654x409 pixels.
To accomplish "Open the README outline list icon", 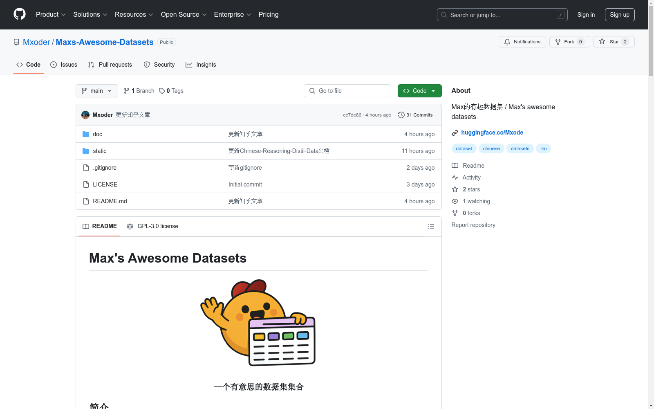I will click(x=431, y=227).
